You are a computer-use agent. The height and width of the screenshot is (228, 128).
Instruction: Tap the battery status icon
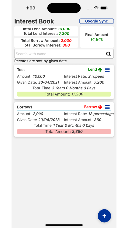tap(104, 8)
